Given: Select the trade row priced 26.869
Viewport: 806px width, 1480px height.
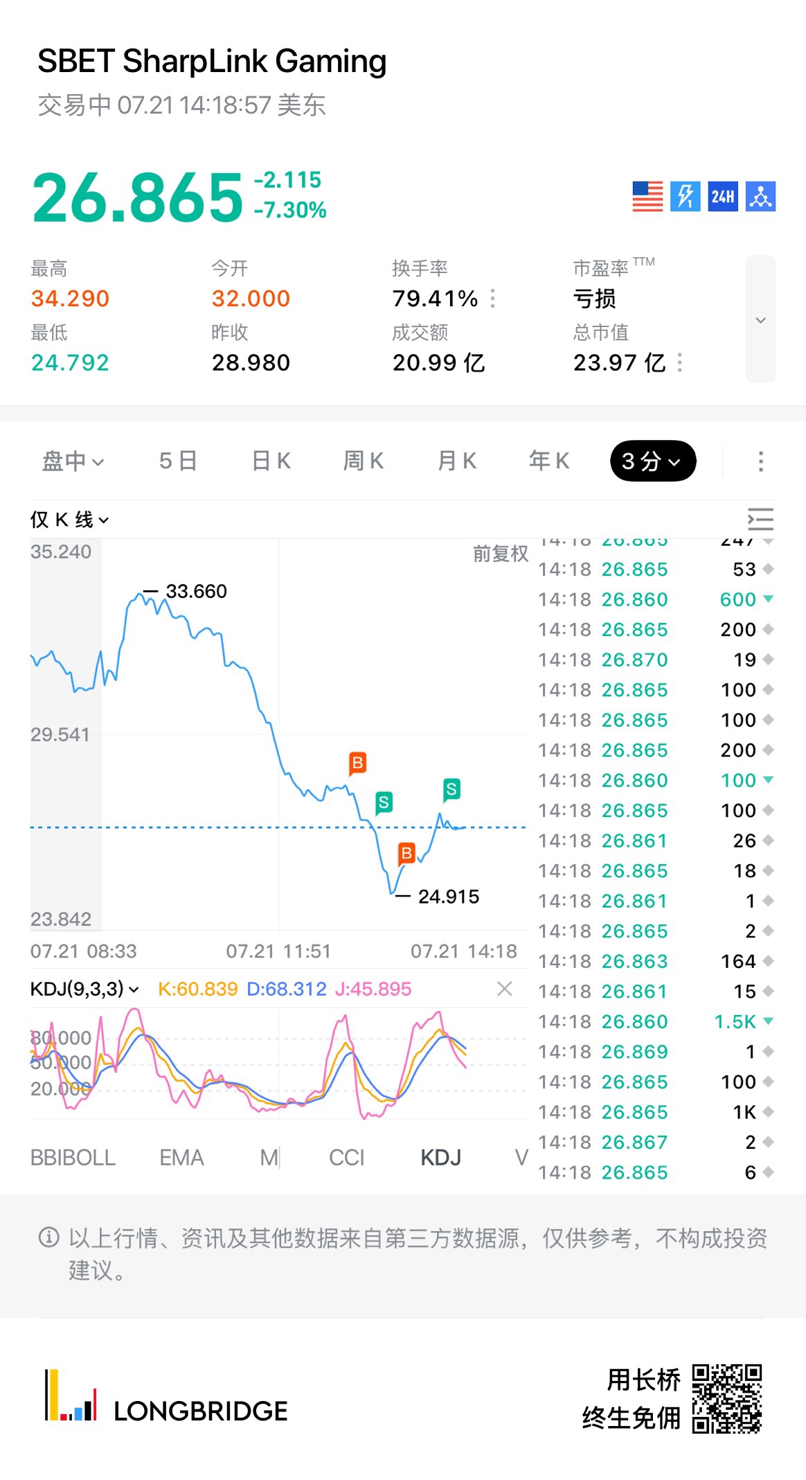Looking at the screenshot, I should 656,1052.
